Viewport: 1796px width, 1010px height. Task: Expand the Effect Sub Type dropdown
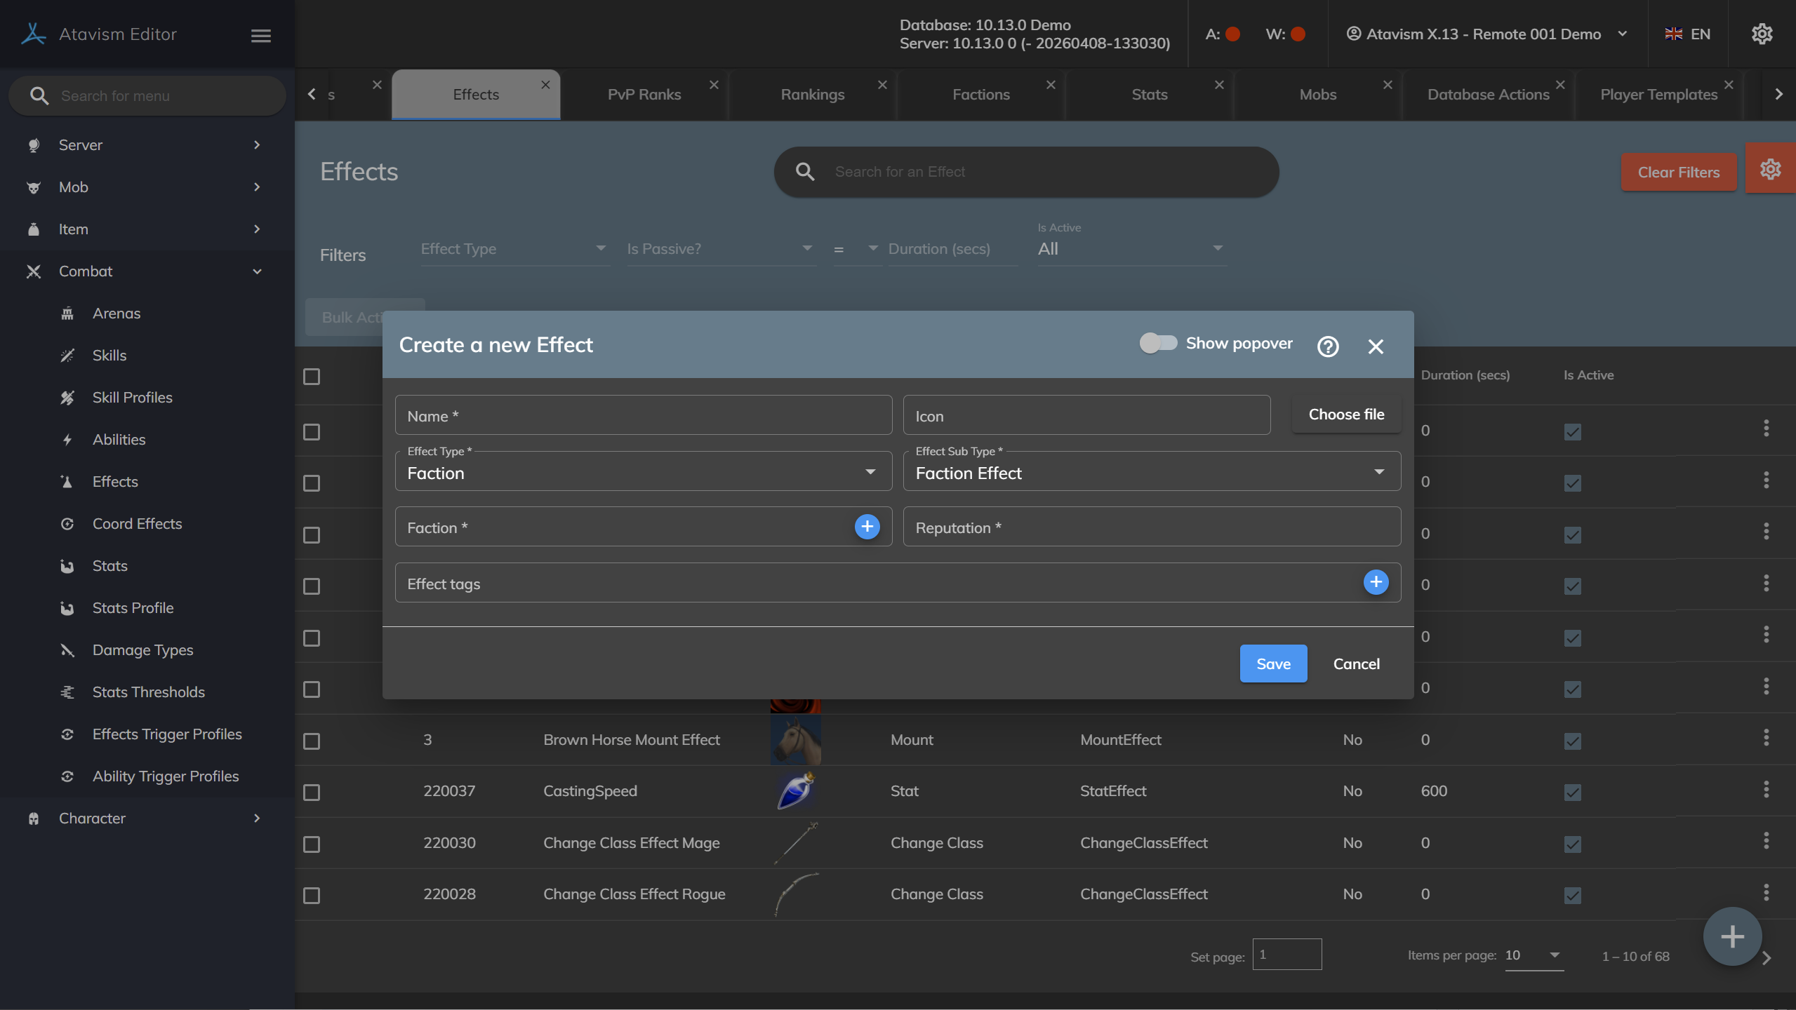[x=1151, y=473]
